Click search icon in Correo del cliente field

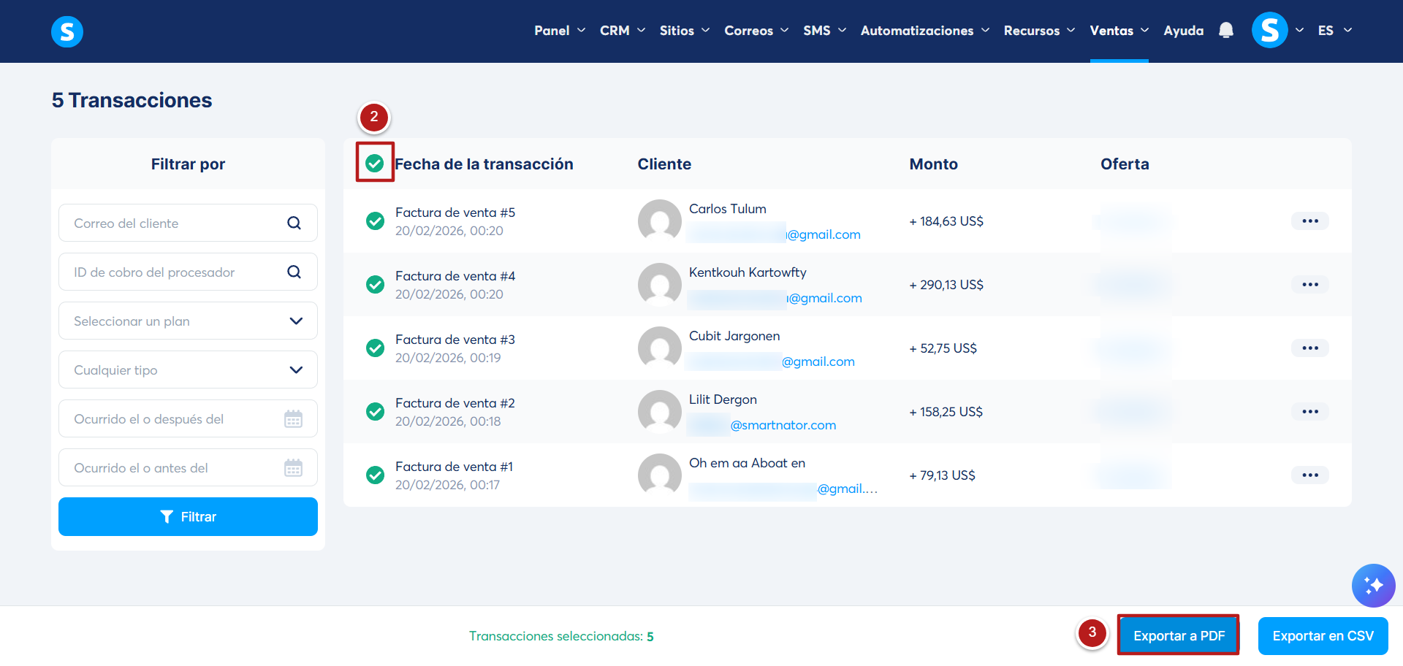(x=294, y=223)
